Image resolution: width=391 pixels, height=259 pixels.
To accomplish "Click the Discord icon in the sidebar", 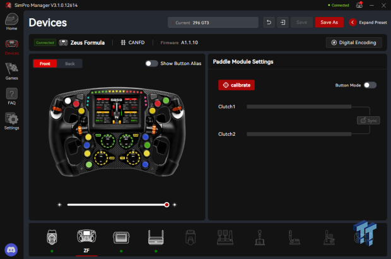I will pos(11,250).
